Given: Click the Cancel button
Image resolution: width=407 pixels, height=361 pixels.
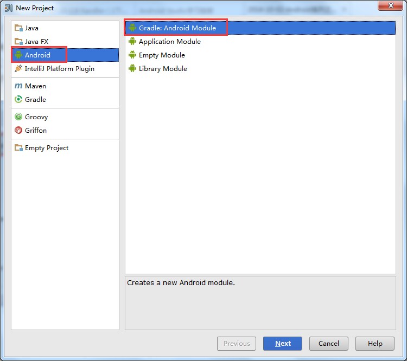Looking at the screenshot, I should click(329, 343).
